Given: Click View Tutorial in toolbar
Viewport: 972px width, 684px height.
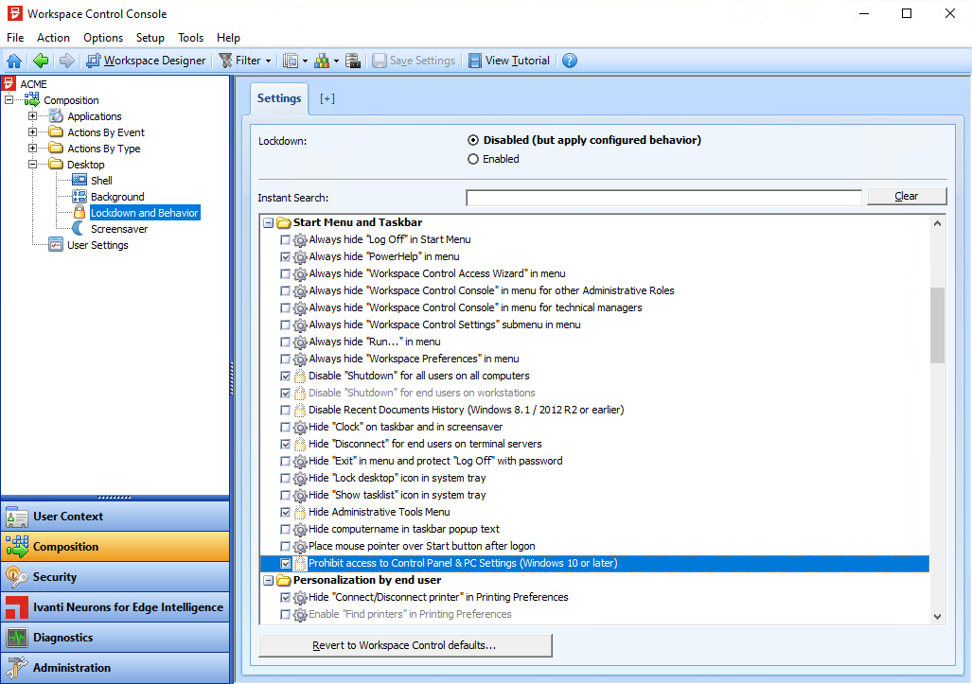Looking at the screenshot, I should [x=509, y=61].
